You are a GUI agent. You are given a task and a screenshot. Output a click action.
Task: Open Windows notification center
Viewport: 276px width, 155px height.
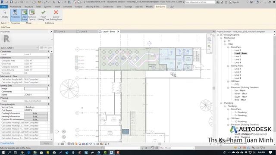click(x=270, y=152)
